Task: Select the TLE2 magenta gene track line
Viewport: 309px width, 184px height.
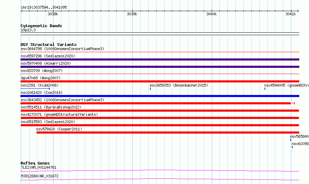Action: tap(160, 170)
